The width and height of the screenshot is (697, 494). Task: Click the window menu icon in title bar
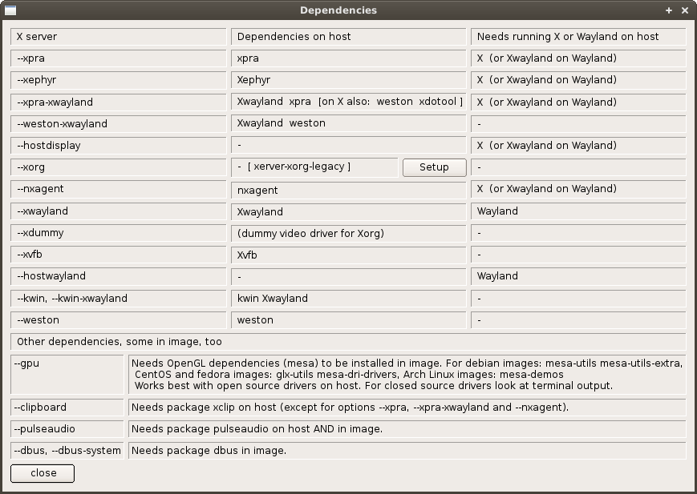(x=10, y=10)
